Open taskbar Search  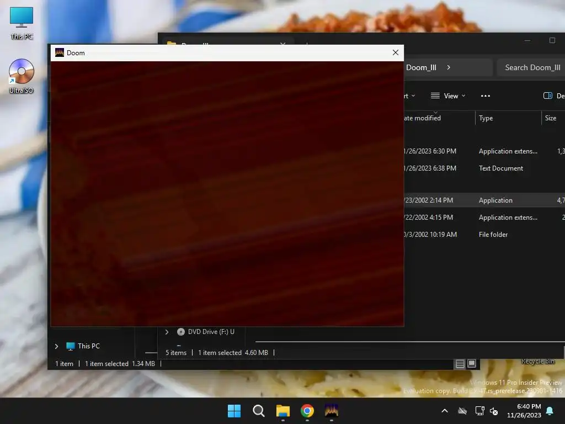259,411
